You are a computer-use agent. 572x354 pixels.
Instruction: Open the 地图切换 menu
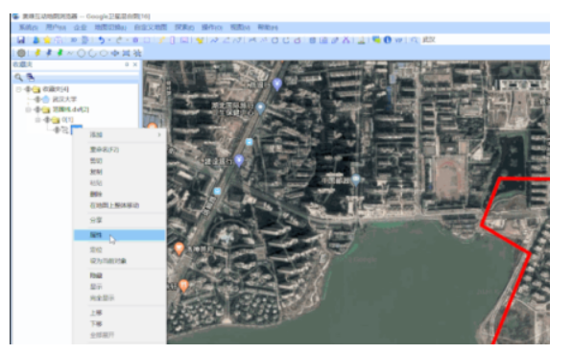point(110,28)
